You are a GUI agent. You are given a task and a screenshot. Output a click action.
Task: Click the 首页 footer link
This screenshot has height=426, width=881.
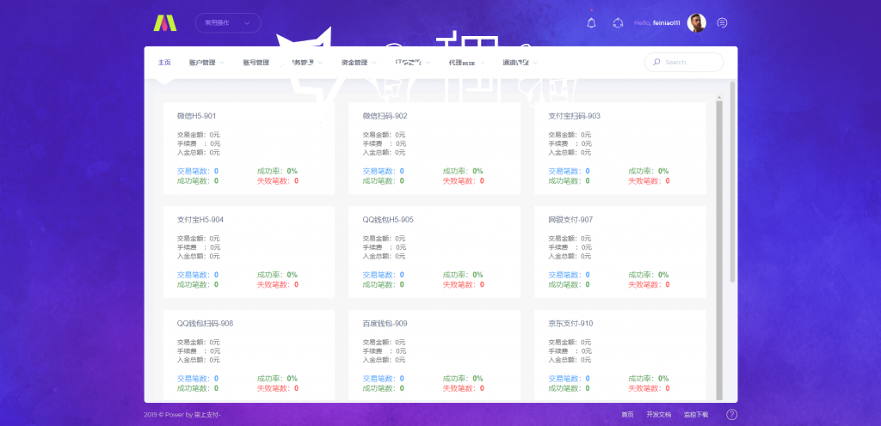pos(627,415)
